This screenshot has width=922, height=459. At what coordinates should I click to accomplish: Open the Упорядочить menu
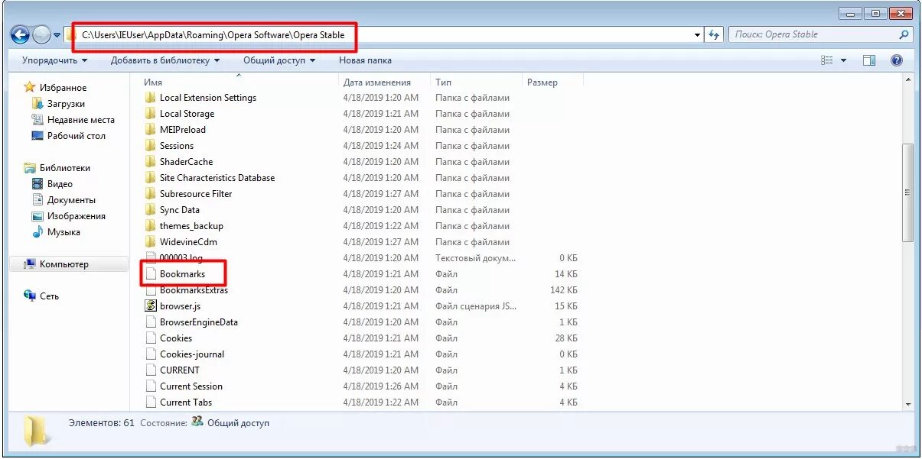(x=54, y=60)
